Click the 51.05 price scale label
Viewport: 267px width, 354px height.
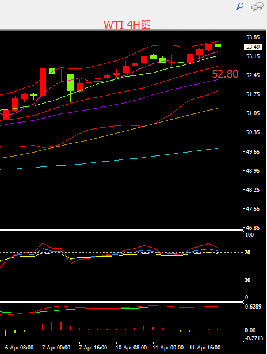tap(253, 113)
